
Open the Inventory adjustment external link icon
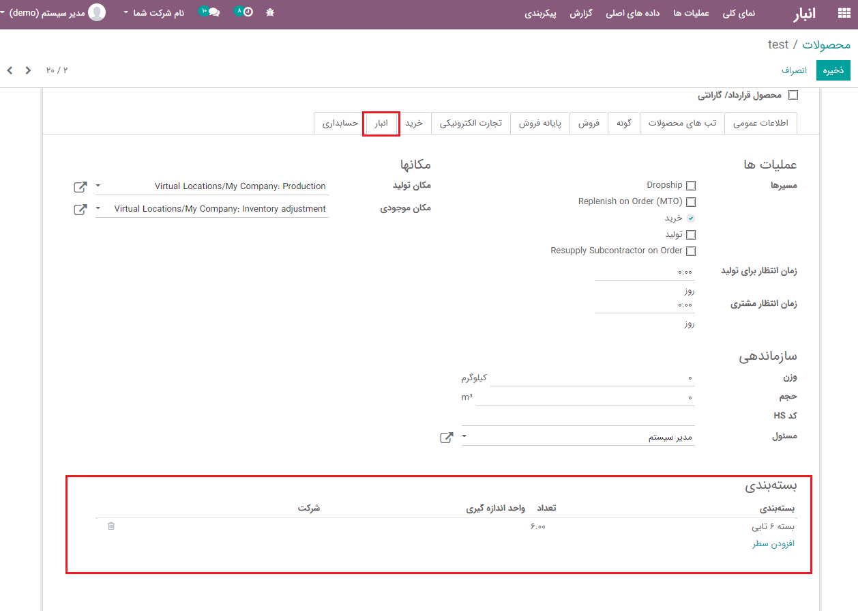click(80, 209)
